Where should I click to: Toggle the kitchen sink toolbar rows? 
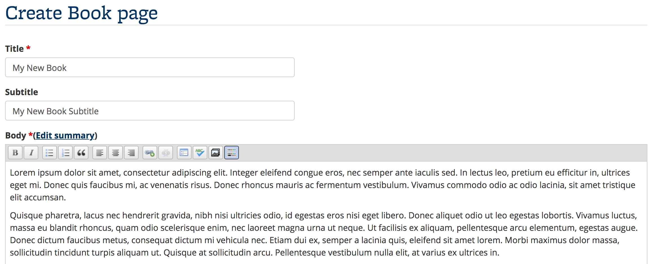(232, 153)
